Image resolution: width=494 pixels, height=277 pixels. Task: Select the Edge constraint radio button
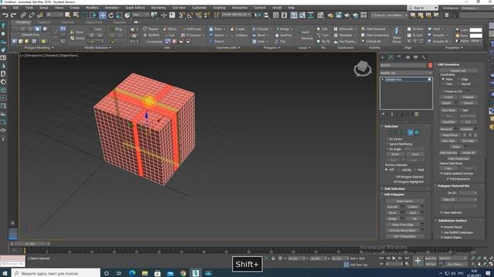458,79
